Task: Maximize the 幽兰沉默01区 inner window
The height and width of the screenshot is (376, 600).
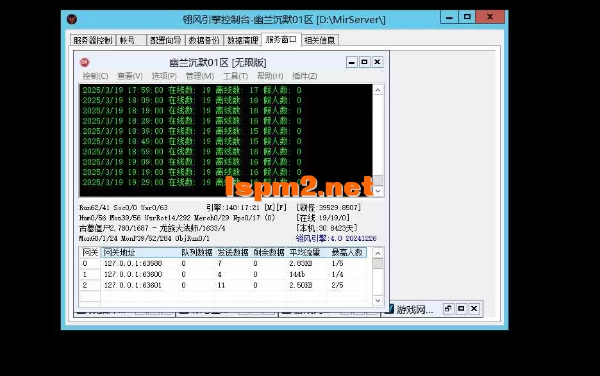Action: pos(365,62)
